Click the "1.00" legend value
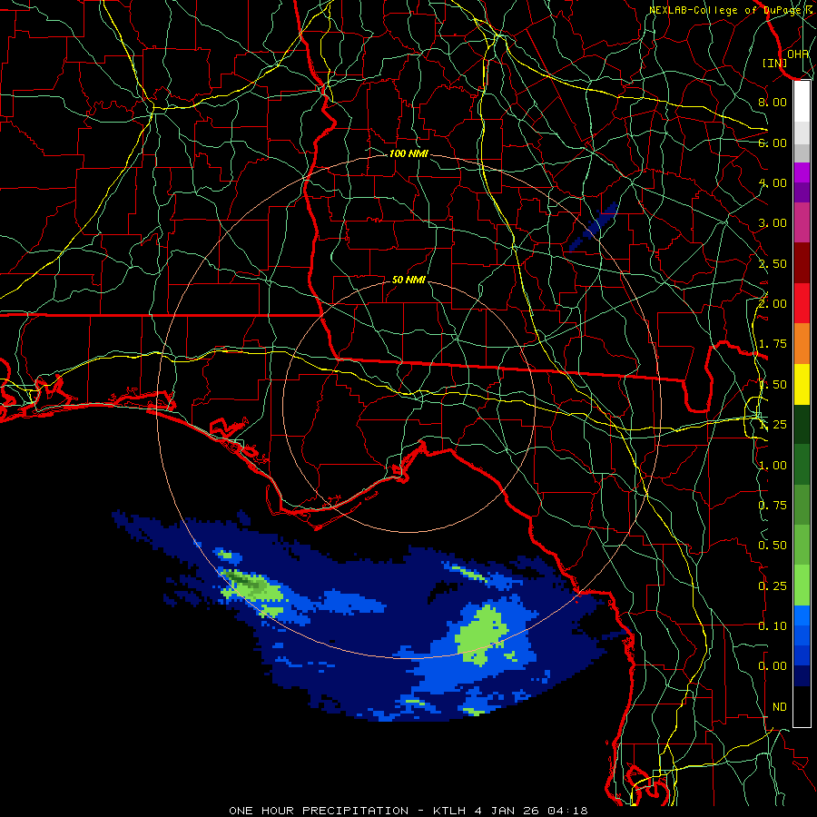817x817 pixels. coord(773,466)
